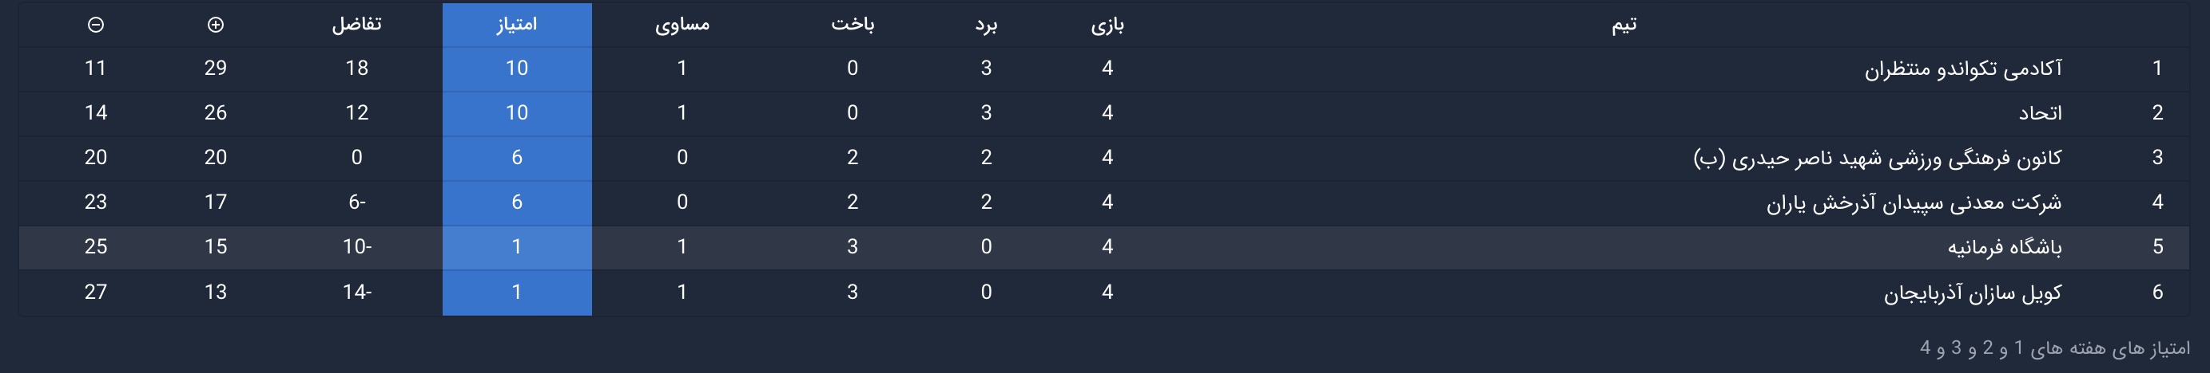Click rank number 6 in last row

coord(2156,293)
